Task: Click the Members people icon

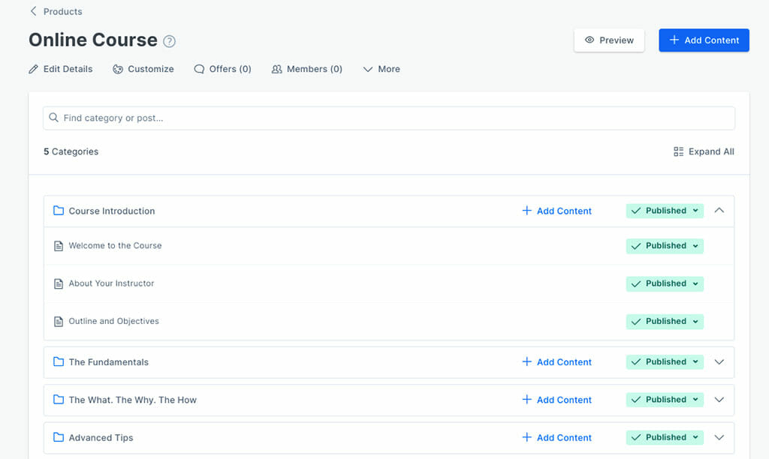Action: [277, 69]
